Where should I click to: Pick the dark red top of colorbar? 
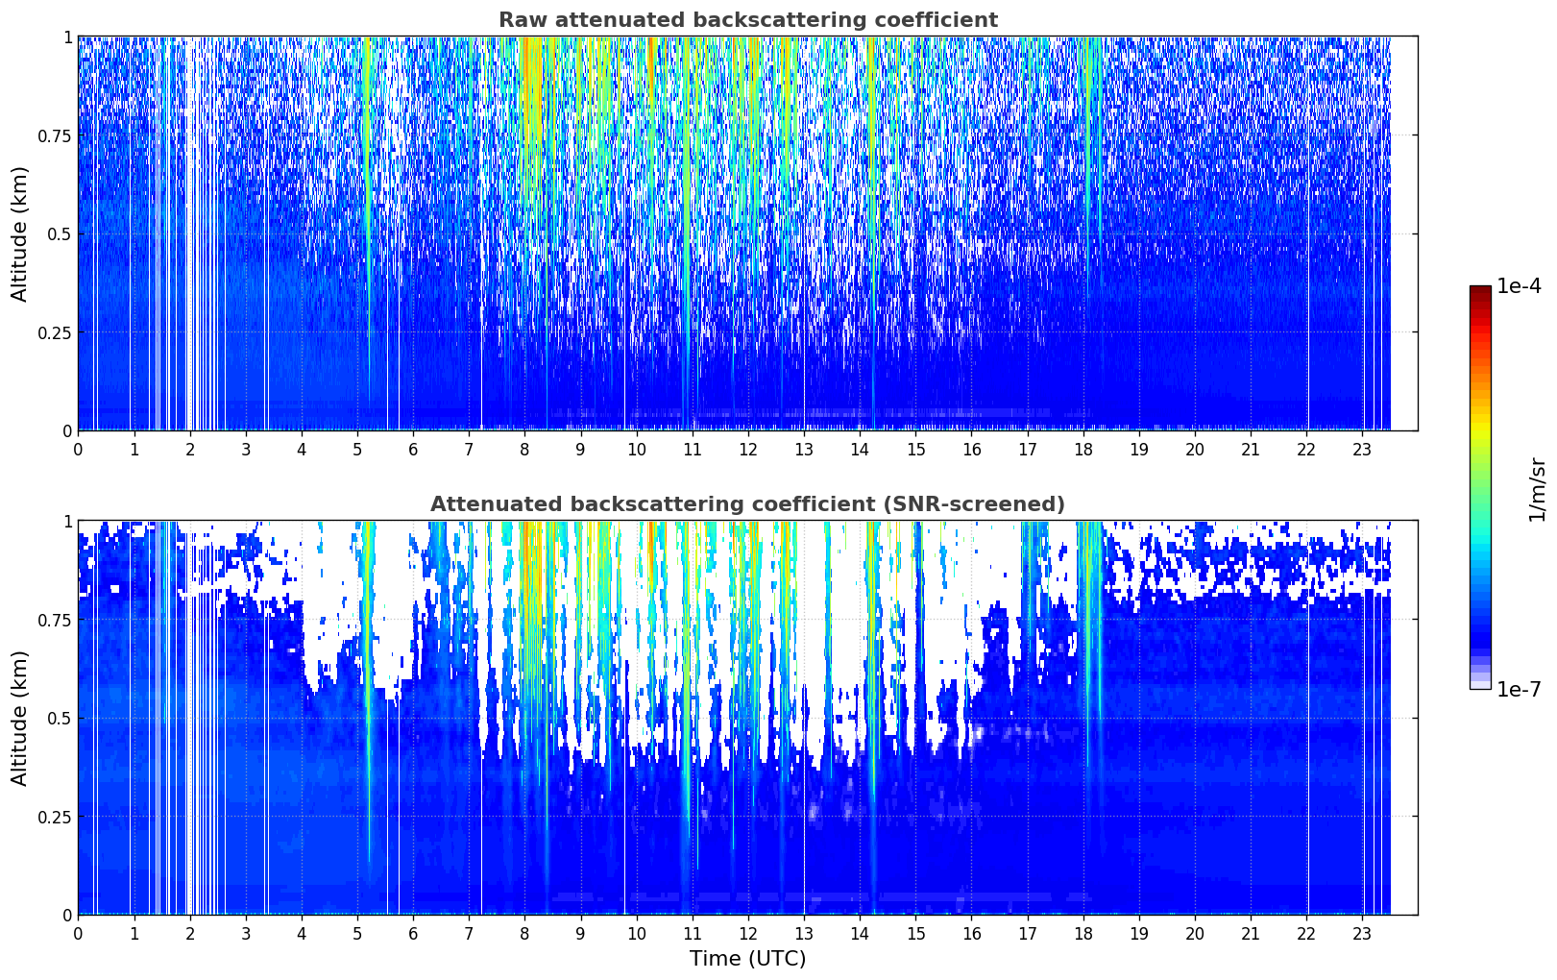1480,292
